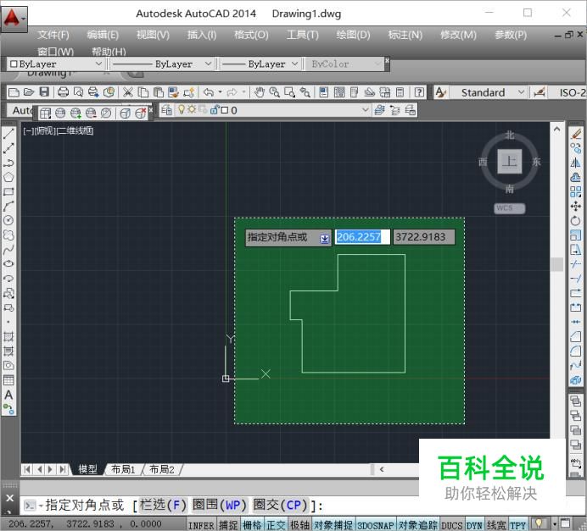The height and width of the screenshot is (531, 587).
Task: Click the Cut scissors icon
Action: pyautogui.click(x=127, y=92)
